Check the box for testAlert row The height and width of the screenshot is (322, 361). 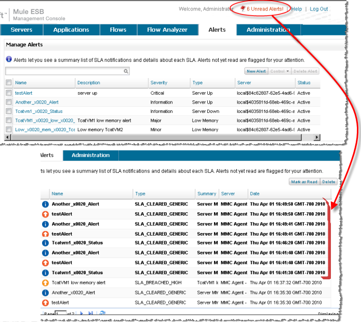tap(8, 93)
